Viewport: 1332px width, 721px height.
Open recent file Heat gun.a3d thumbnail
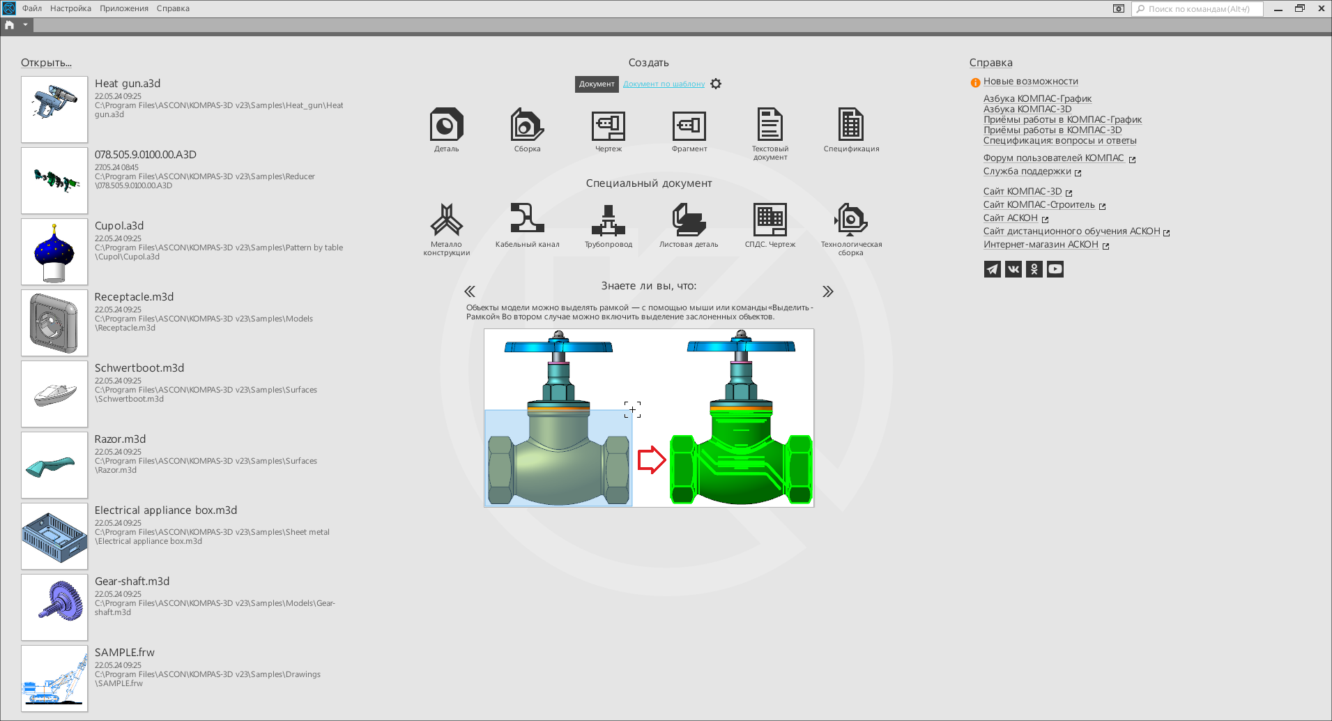coord(54,109)
